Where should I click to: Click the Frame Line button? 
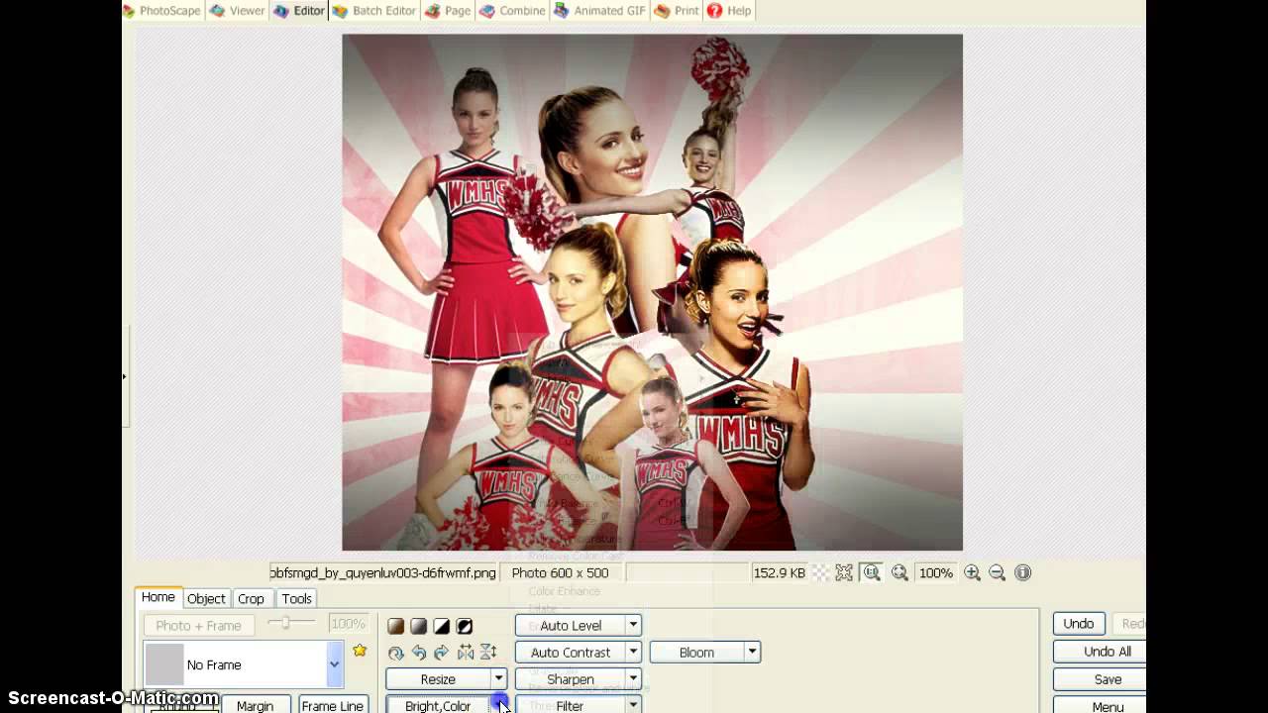[332, 705]
